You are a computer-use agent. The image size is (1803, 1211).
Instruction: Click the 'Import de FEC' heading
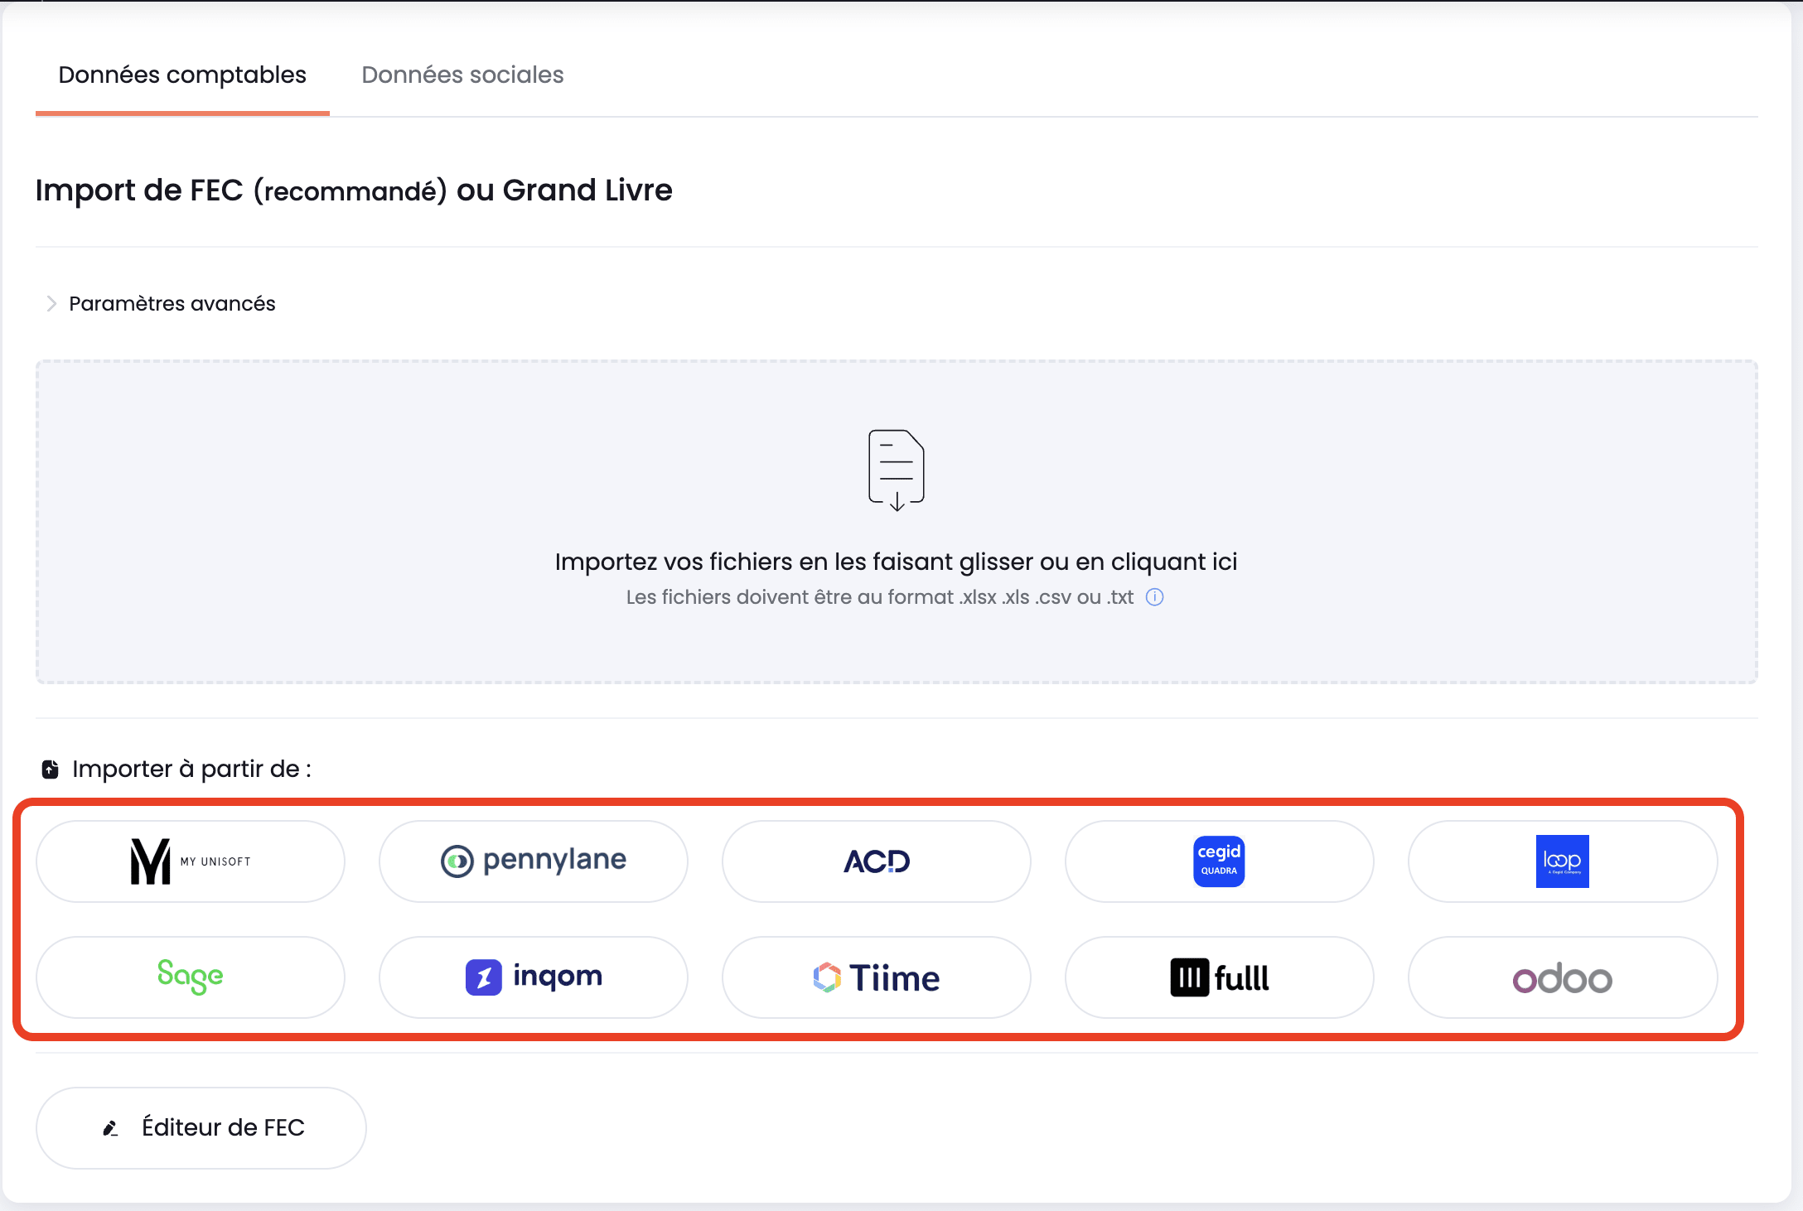coord(354,191)
